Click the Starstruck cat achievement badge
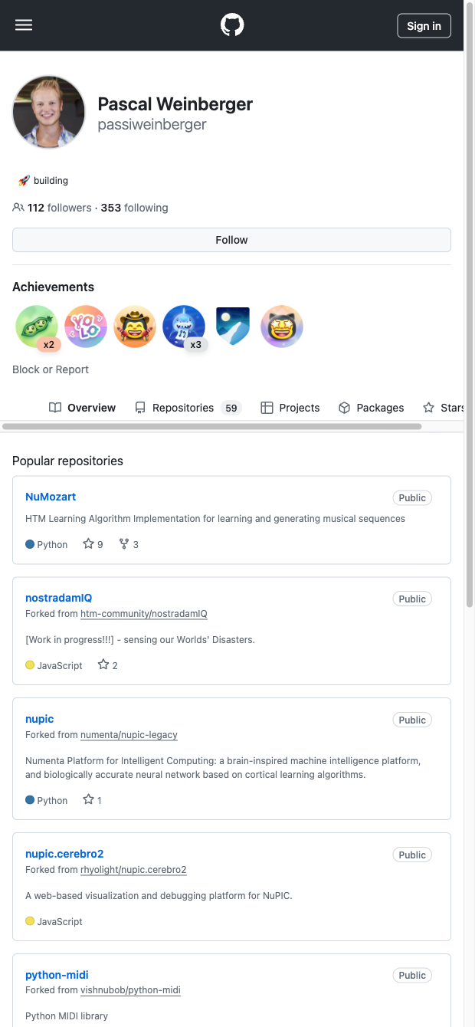This screenshot has height=1027, width=475. click(x=282, y=326)
